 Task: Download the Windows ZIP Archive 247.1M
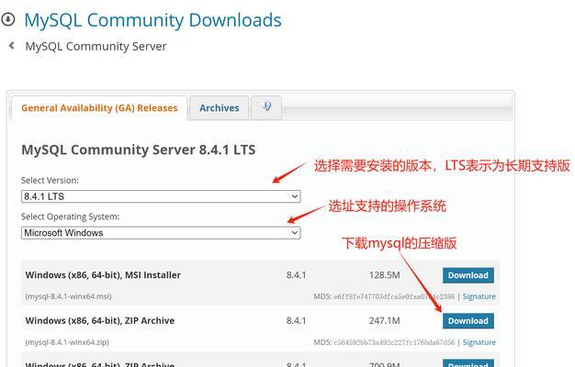coord(468,321)
